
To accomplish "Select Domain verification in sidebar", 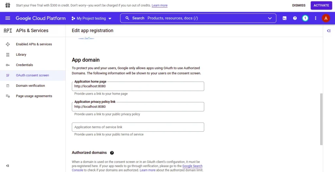I will point(30,86).
